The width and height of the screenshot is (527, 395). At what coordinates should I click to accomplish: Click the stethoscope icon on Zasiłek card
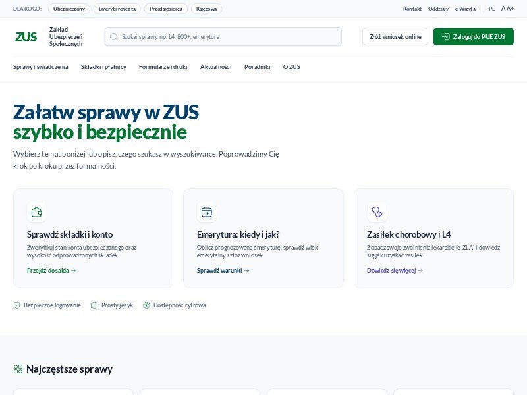click(377, 212)
